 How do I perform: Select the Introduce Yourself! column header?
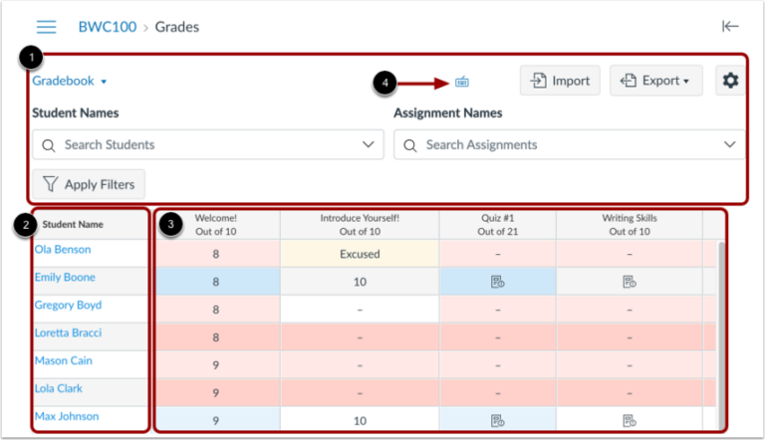click(360, 224)
